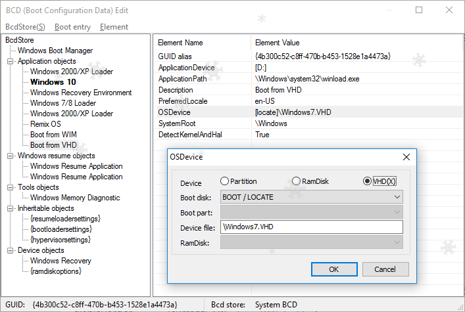Select the SystemRoot row

308,123
